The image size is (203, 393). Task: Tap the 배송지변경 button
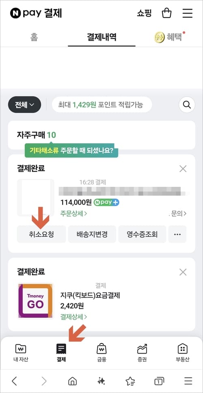point(92,234)
